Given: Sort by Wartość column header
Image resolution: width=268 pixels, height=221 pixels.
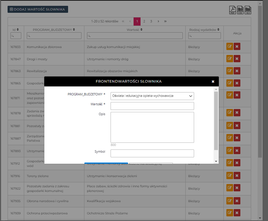Looking at the screenshot, I should [x=135, y=30].
